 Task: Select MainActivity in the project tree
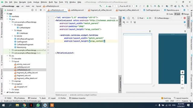click(x=21, y=47)
